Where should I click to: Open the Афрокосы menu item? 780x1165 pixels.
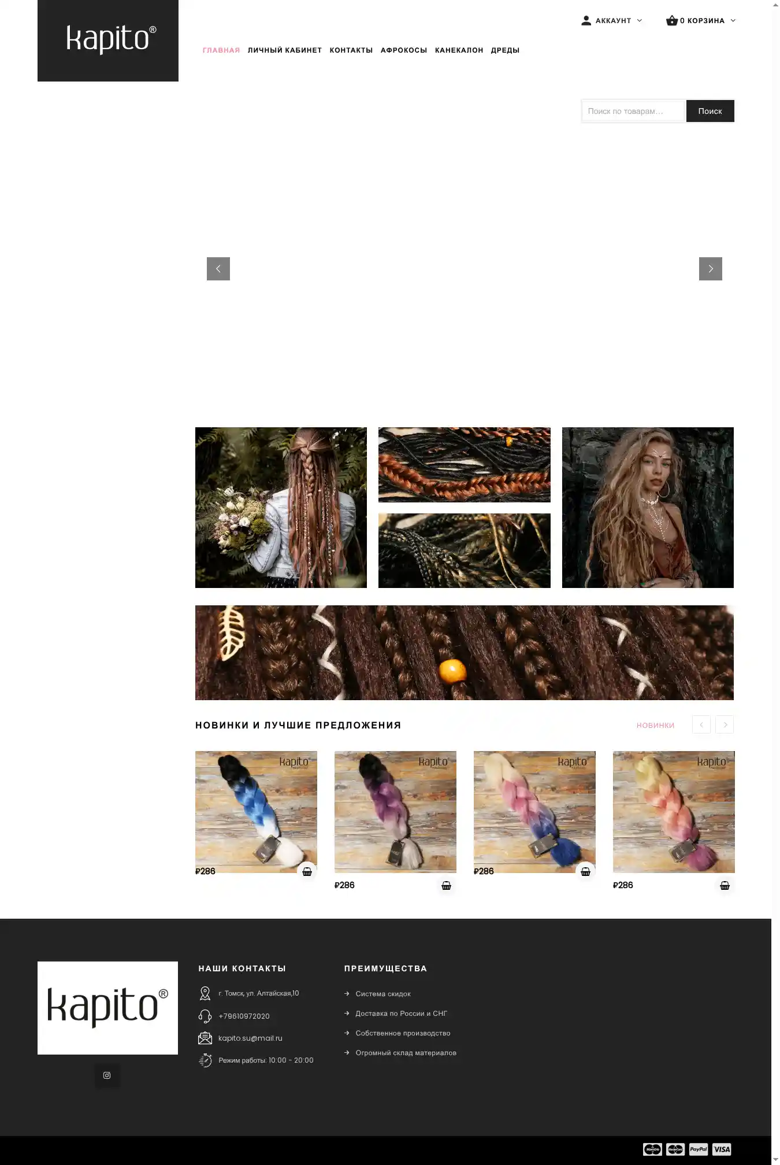[x=404, y=50]
